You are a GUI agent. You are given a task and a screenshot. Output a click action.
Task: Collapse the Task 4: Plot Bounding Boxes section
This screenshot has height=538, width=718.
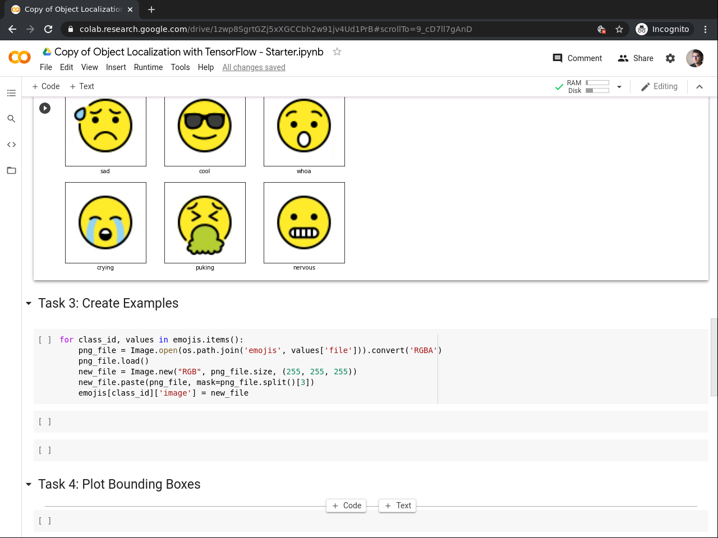[29, 484]
